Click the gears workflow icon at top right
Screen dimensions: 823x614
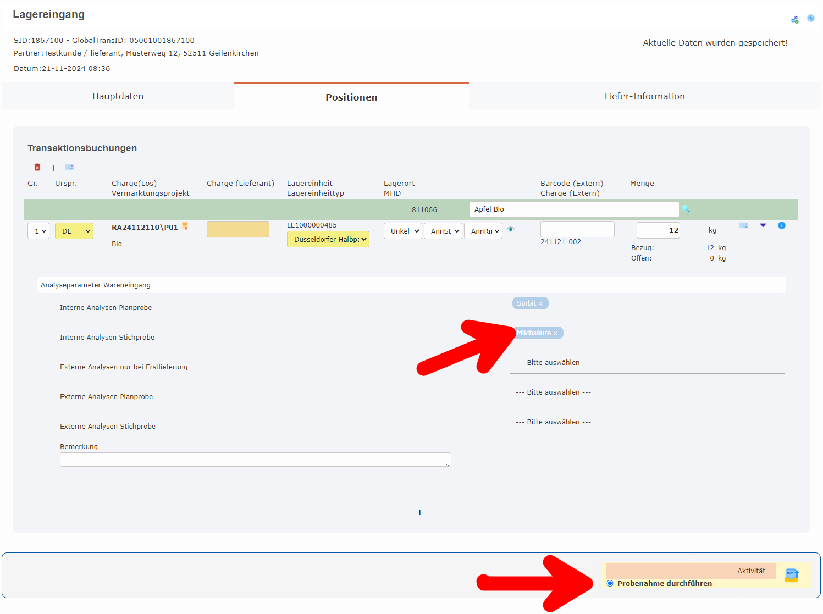tap(795, 20)
